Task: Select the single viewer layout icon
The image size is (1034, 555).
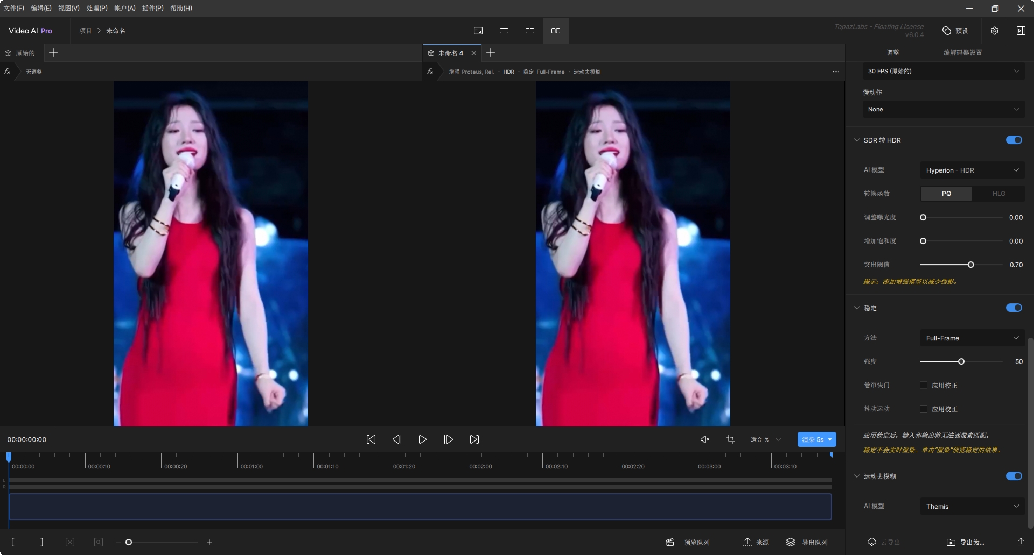Action: click(x=478, y=31)
